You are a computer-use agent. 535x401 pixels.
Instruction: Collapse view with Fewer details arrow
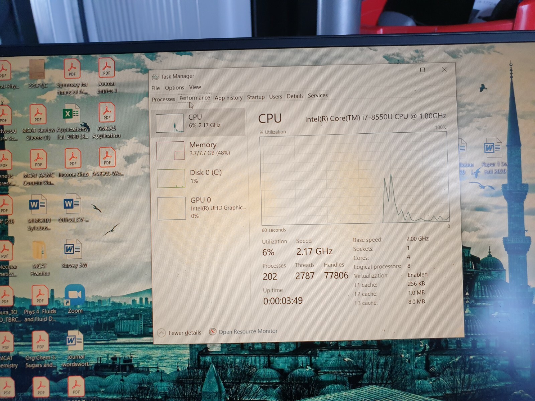tap(161, 333)
